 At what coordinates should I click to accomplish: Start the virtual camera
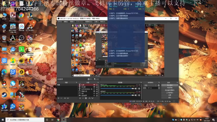tap(170, 90)
